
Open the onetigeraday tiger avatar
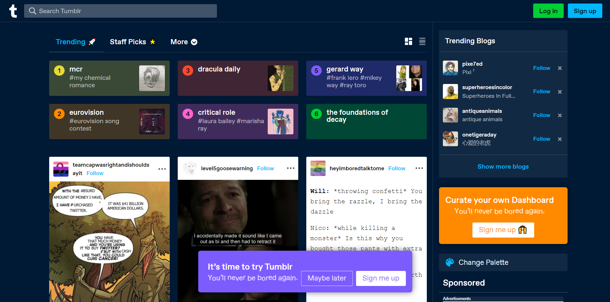coord(450,139)
